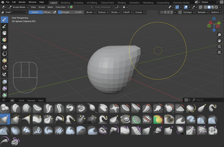Select the Cloth Filter tool

[5, 89]
